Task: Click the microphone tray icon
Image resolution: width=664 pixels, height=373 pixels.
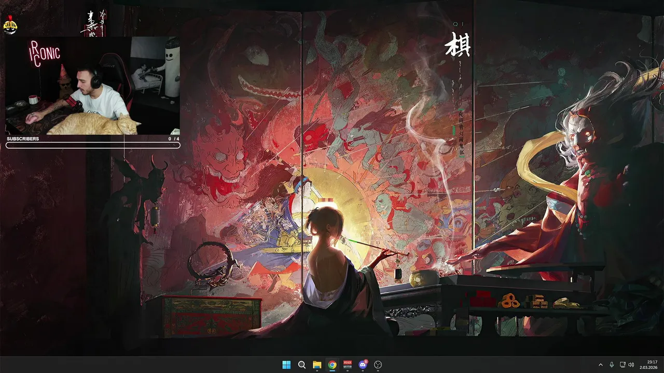Action: (x=612, y=365)
